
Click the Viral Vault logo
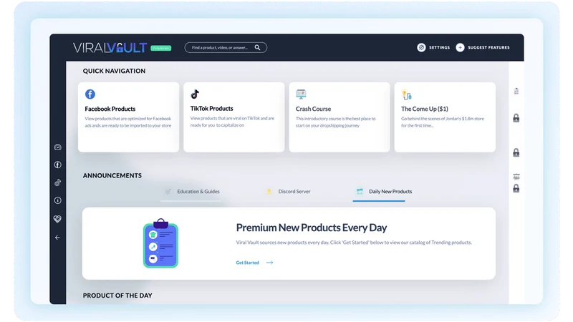pos(110,48)
